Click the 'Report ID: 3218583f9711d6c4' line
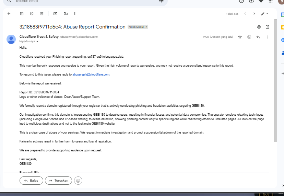This screenshot has height=196, width=284. [39, 92]
